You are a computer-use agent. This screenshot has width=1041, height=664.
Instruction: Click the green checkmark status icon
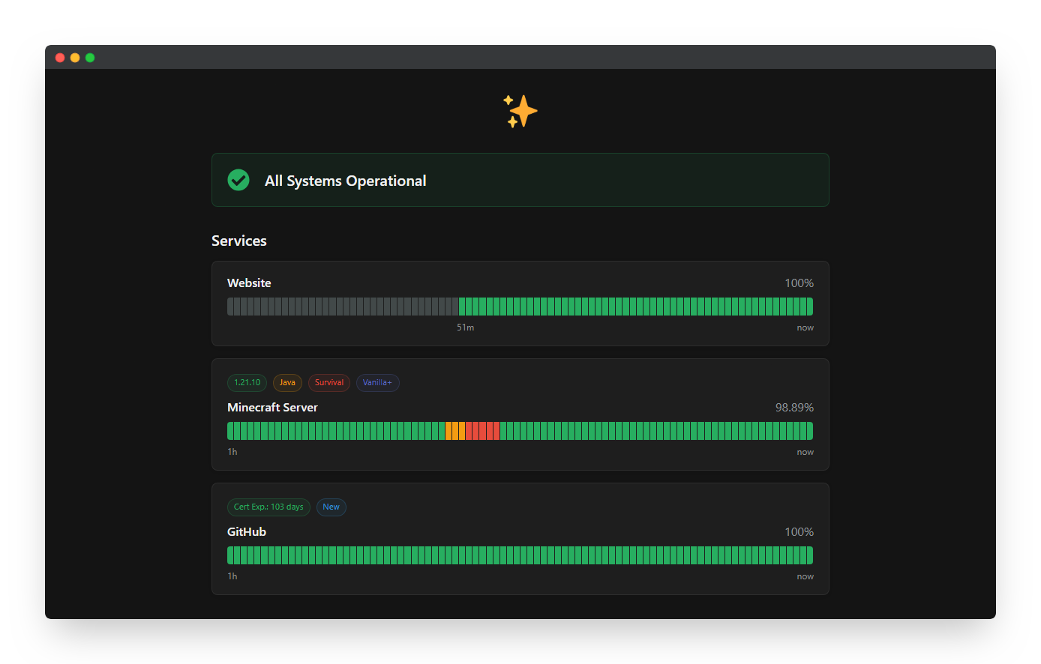click(x=238, y=180)
